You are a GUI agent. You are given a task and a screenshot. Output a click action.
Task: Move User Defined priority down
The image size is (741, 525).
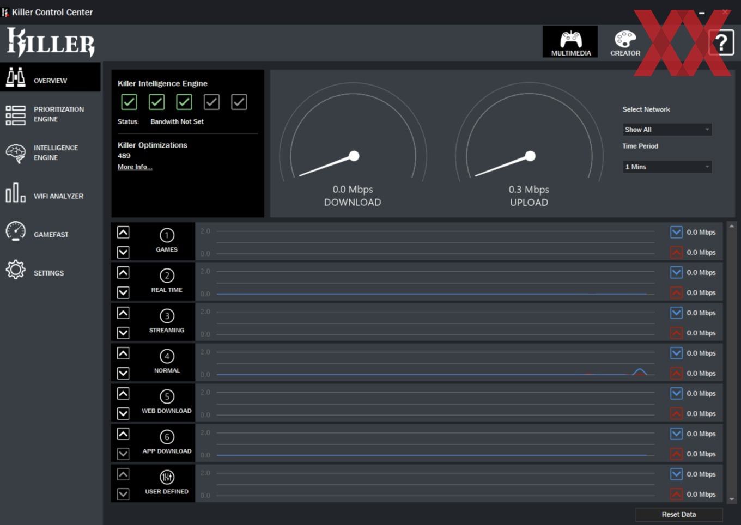[123, 494]
